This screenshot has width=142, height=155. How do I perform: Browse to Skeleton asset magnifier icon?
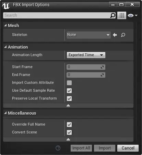(123, 35)
